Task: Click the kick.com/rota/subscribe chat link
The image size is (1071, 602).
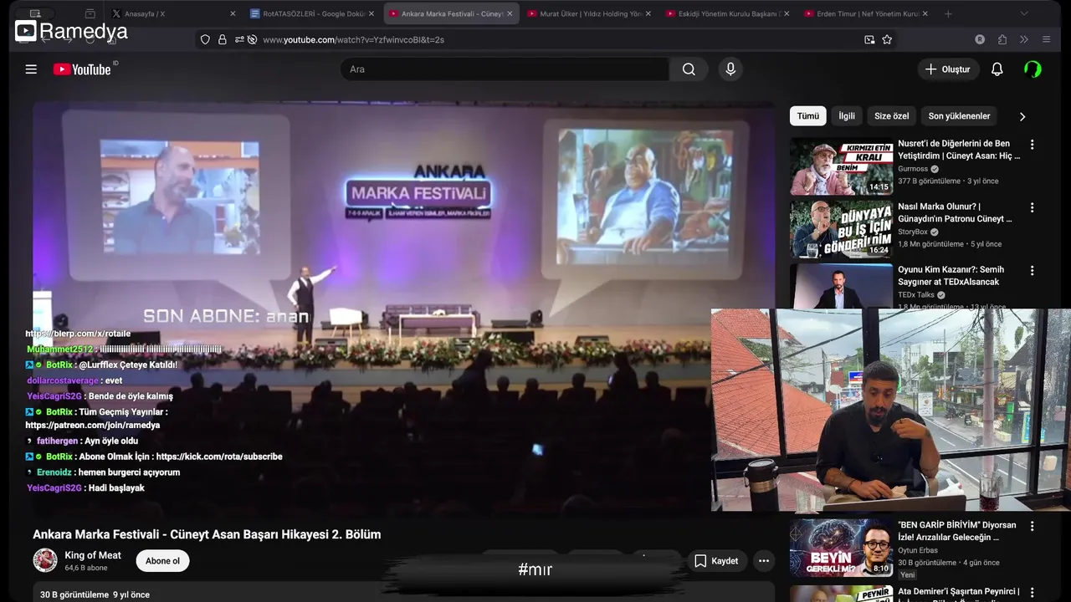Action: [x=219, y=457]
